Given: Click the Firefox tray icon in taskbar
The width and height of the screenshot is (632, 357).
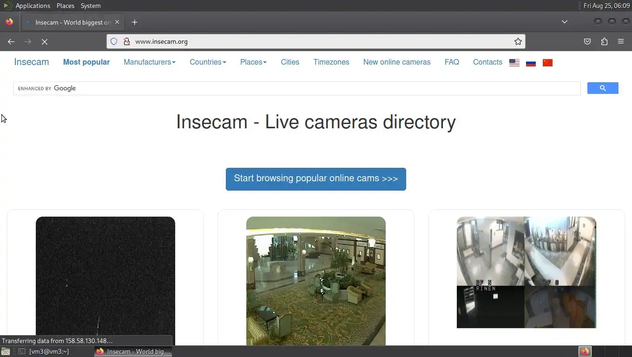Looking at the screenshot, I should coord(585,351).
